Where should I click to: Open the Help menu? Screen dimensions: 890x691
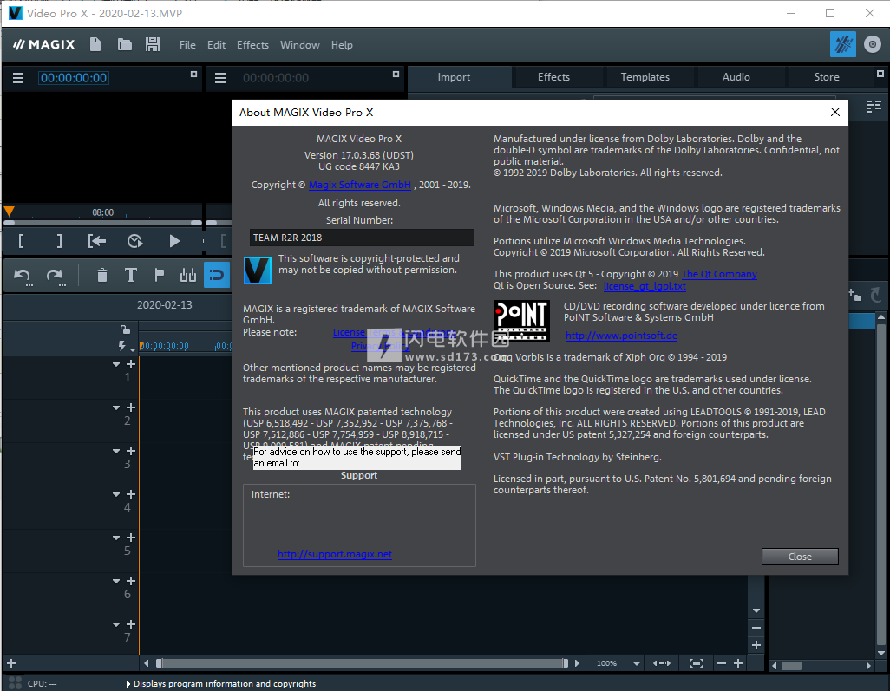[342, 45]
